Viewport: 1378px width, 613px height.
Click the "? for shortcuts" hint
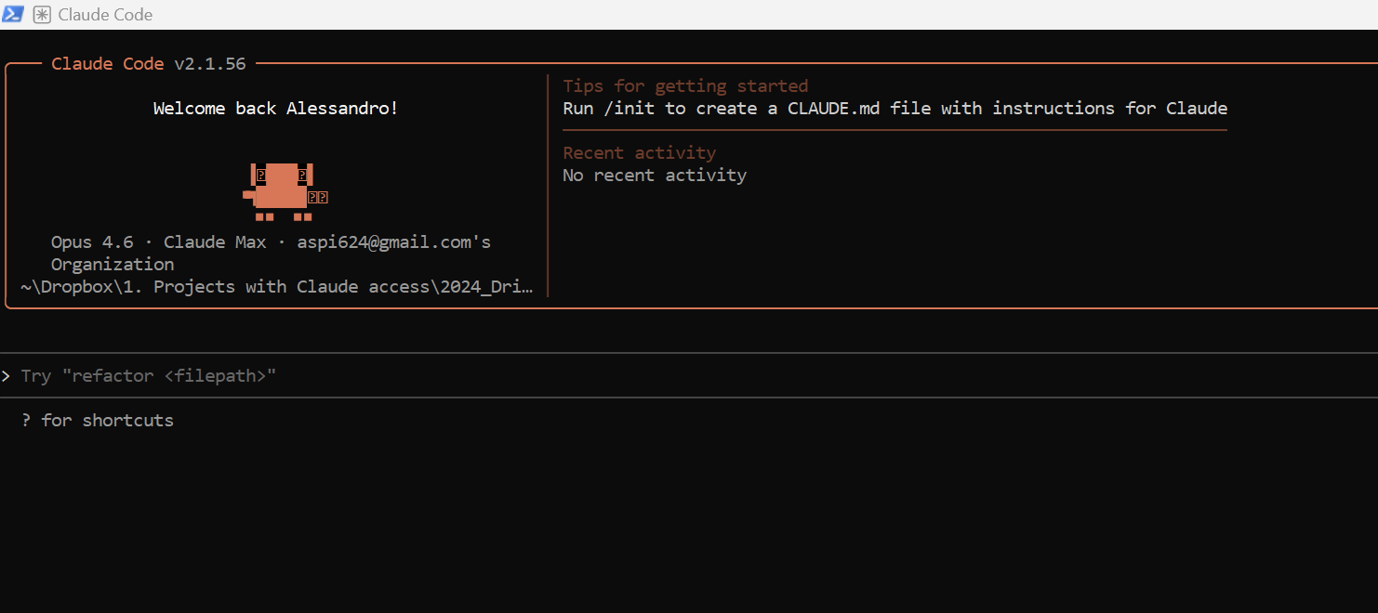pyautogui.click(x=98, y=420)
